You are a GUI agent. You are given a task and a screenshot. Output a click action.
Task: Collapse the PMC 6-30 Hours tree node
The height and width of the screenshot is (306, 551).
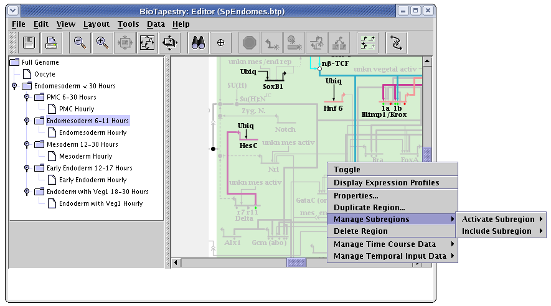pos(26,98)
